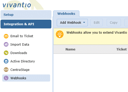Click the Email to Ticket envelope icon

[6, 36]
